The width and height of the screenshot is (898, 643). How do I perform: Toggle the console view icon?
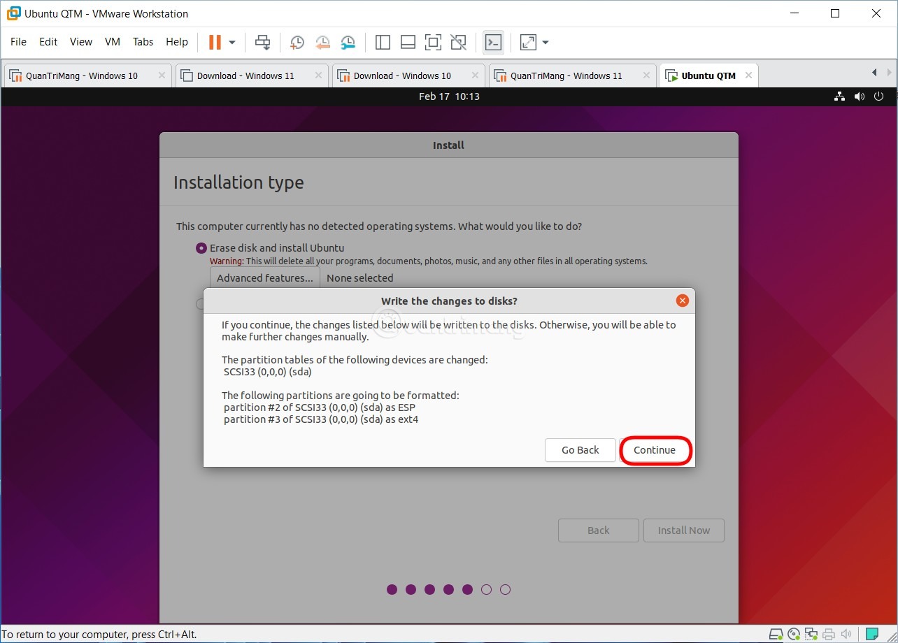point(493,43)
